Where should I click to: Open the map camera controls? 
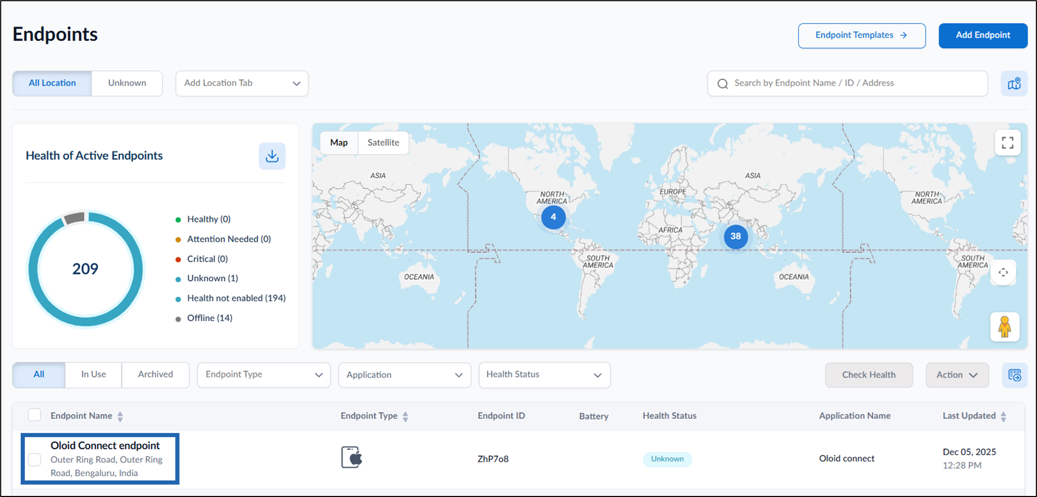pos(1003,273)
